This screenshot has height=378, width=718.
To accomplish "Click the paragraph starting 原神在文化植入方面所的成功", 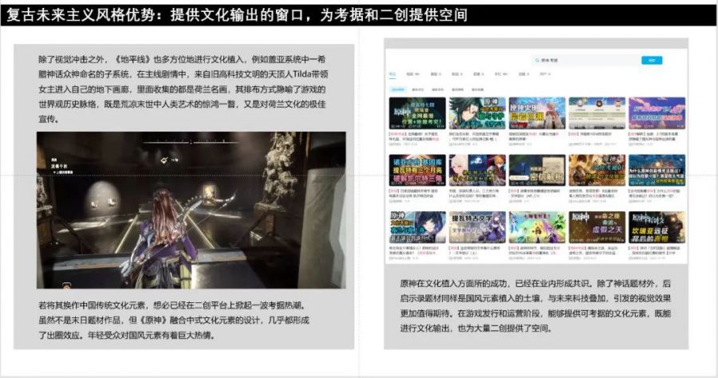I will click(x=535, y=305).
